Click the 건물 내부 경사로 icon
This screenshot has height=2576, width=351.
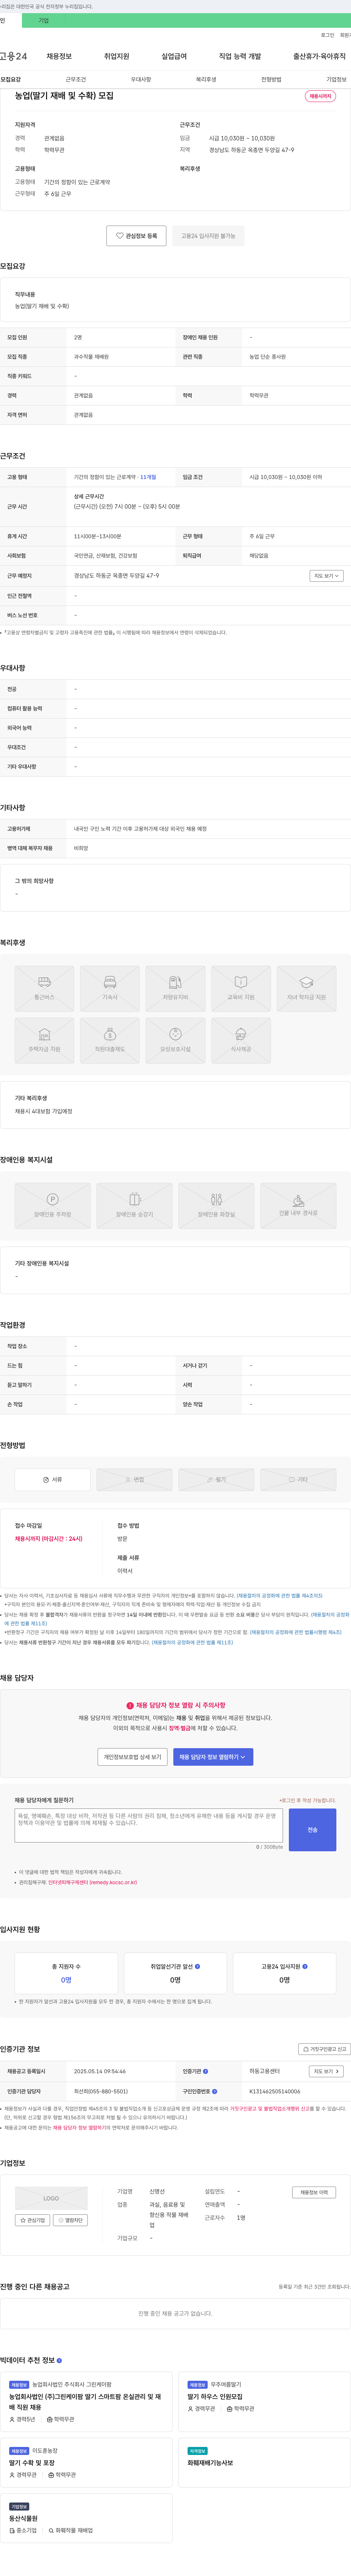pyautogui.click(x=298, y=1206)
